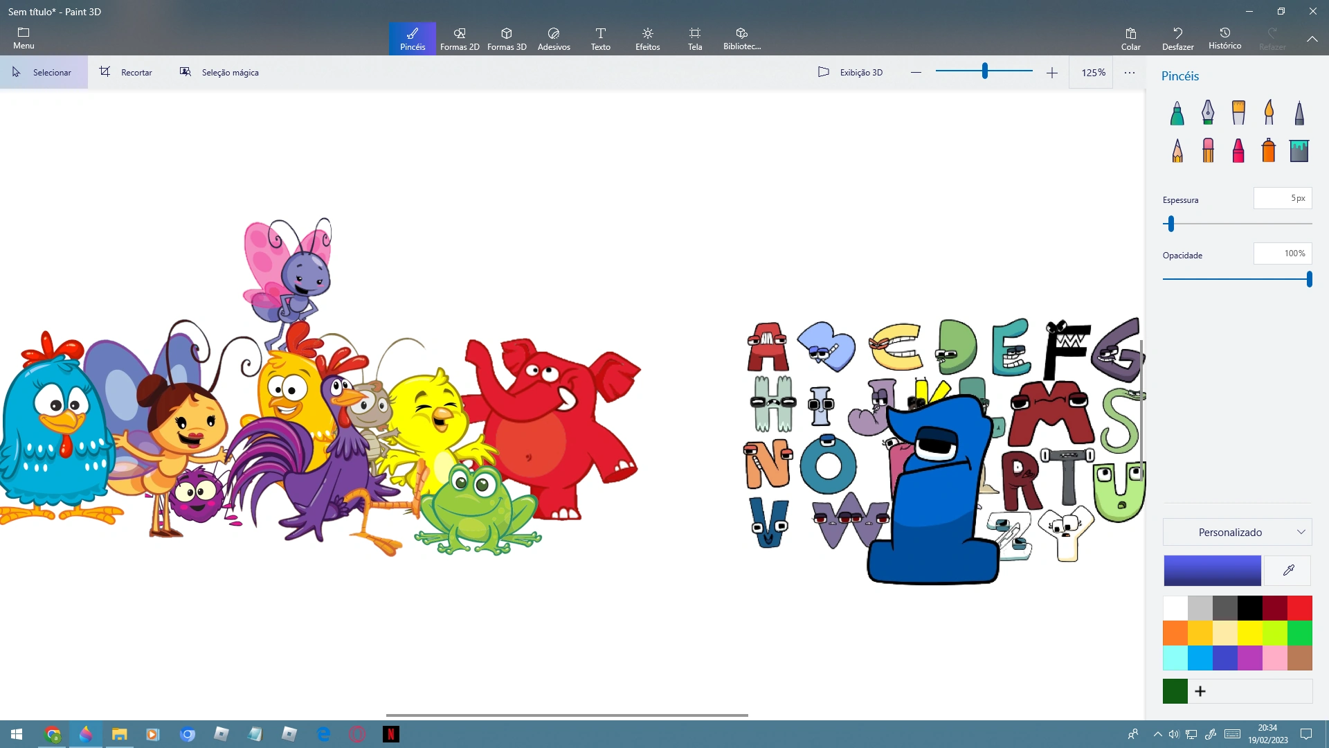Screen dimensions: 1329x748
Task: Toggle Exibição 3D view
Action: coord(850,72)
